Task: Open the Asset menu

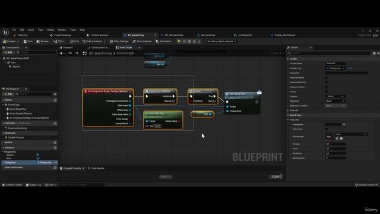Action: tap(31, 30)
